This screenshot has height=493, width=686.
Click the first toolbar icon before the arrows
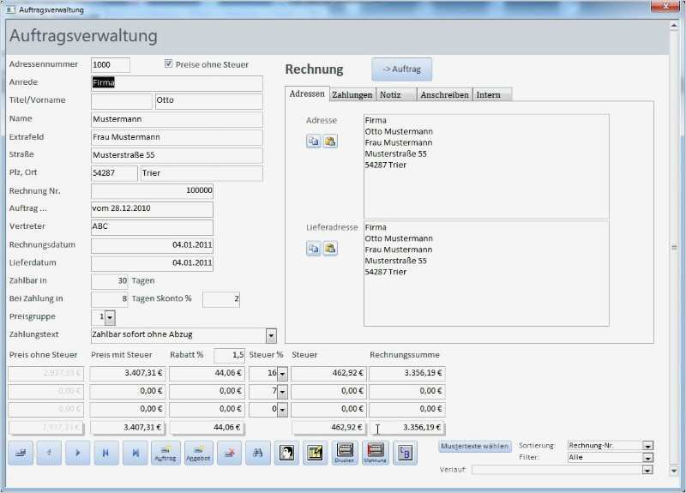(x=21, y=453)
